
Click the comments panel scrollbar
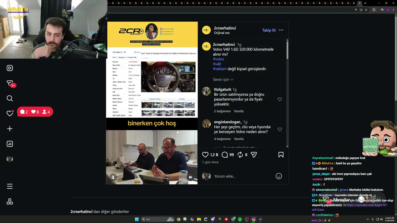point(287,50)
